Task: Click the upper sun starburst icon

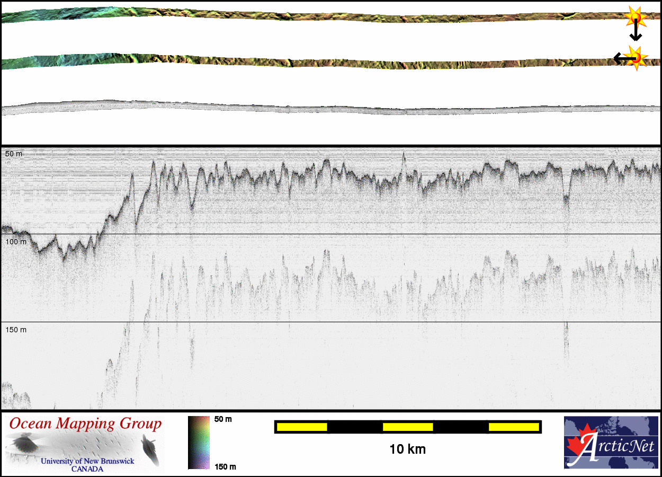Action: [x=634, y=17]
